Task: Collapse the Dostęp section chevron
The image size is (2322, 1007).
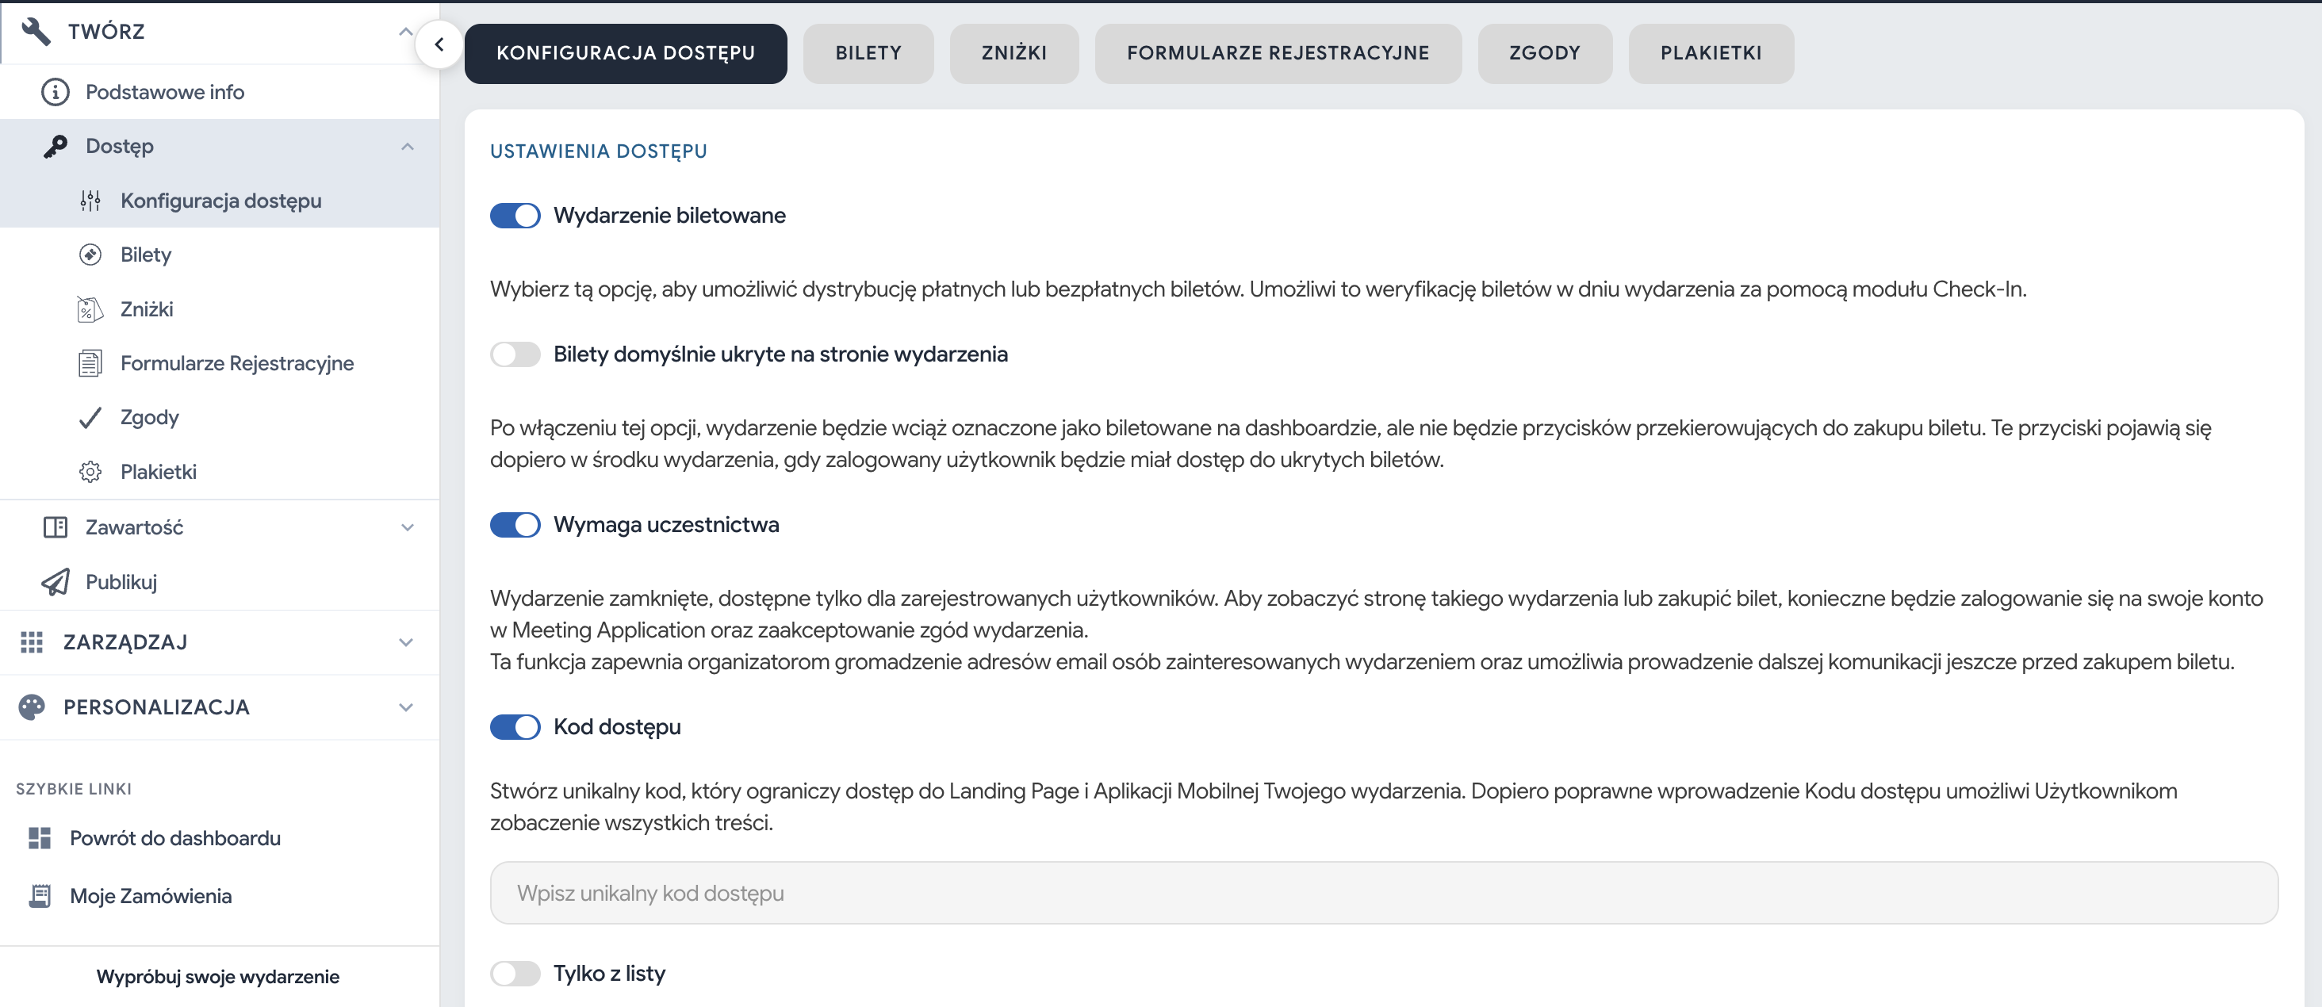Action: click(x=408, y=146)
